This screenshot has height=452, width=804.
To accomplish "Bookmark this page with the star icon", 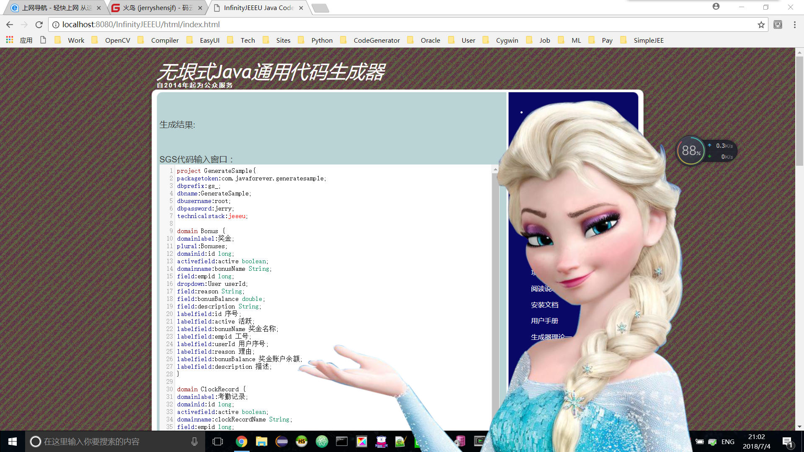I will [x=761, y=25].
